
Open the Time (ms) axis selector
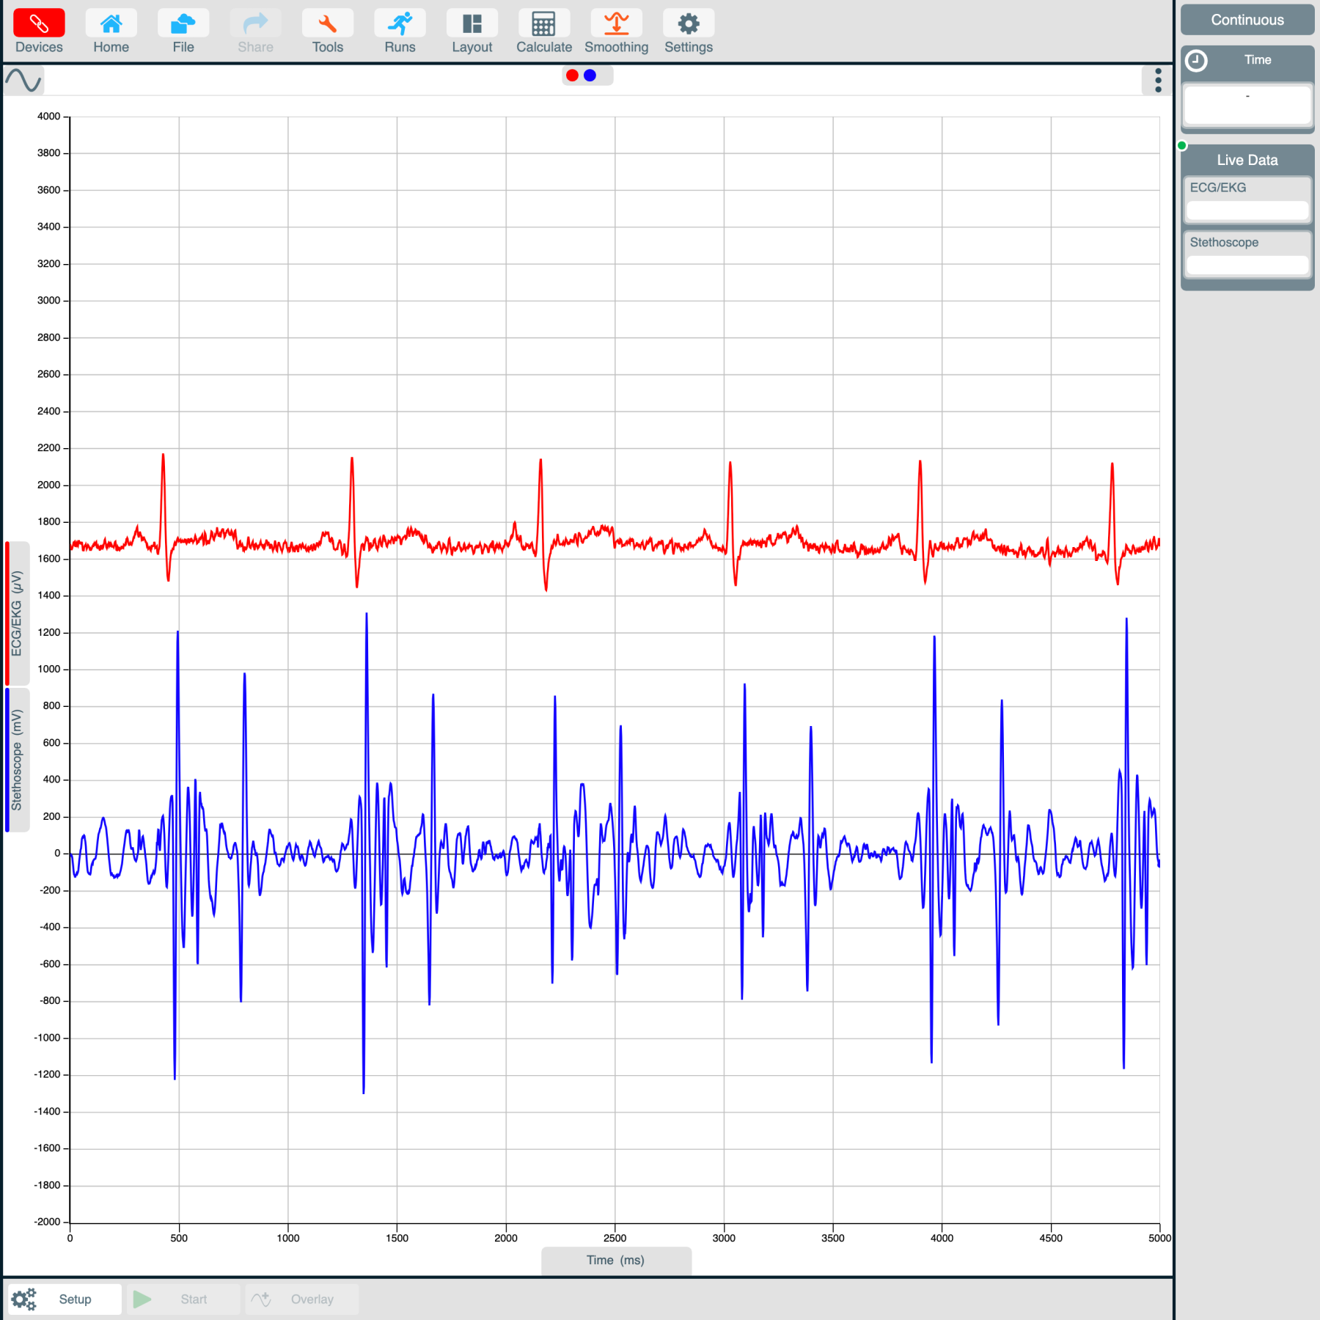(616, 1260)
